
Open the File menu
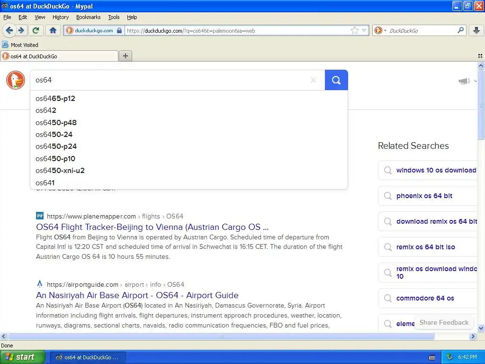point(7,17)
